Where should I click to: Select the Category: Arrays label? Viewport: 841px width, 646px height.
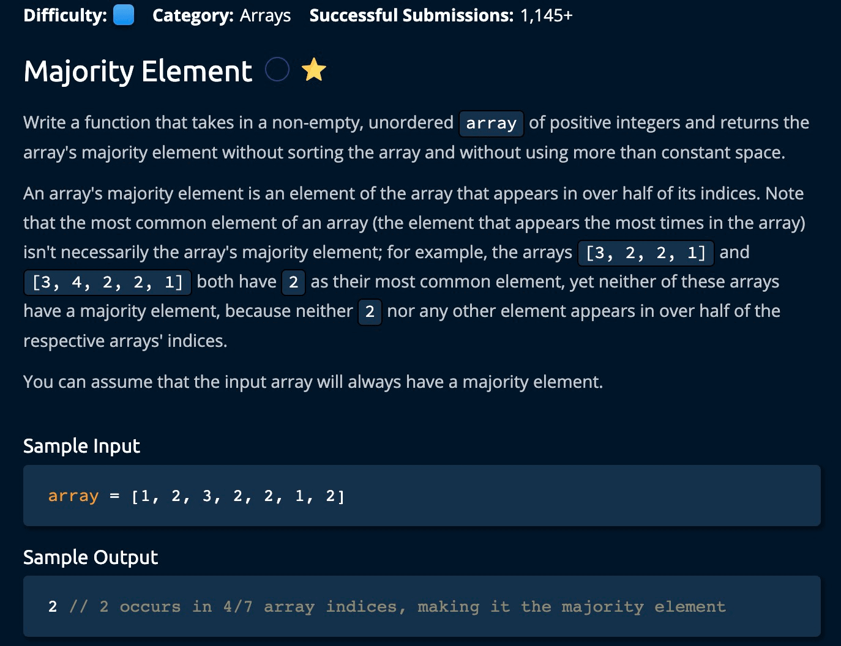pyautogui.click(x=222, y=15)
